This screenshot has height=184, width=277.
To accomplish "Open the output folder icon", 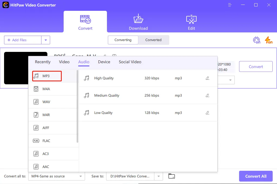I will tap(172, 176).
